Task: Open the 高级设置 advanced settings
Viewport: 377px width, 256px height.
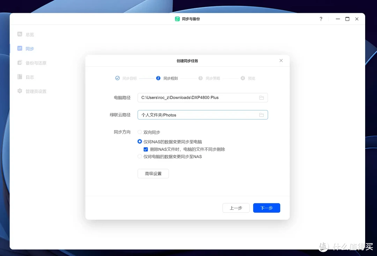Action: tap(153, 173)
